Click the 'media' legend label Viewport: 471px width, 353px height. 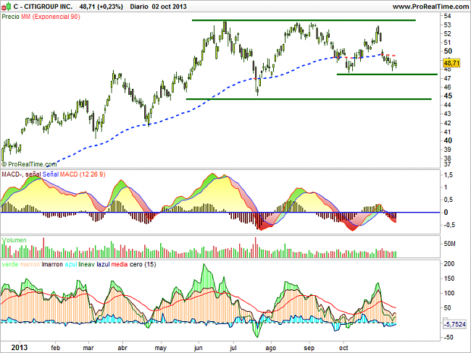(x=120, y=265)
